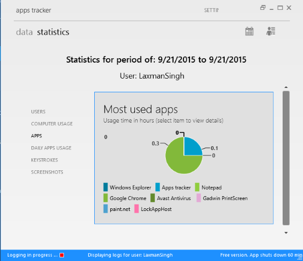Click the restore-down window icon
Image resolution: width=303 pixels, height=261 pixels.
263,8
